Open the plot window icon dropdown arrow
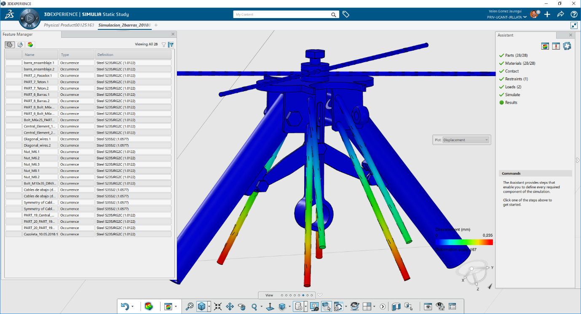The height and width of the screenshot is (314, 581). tap(176, 307)
